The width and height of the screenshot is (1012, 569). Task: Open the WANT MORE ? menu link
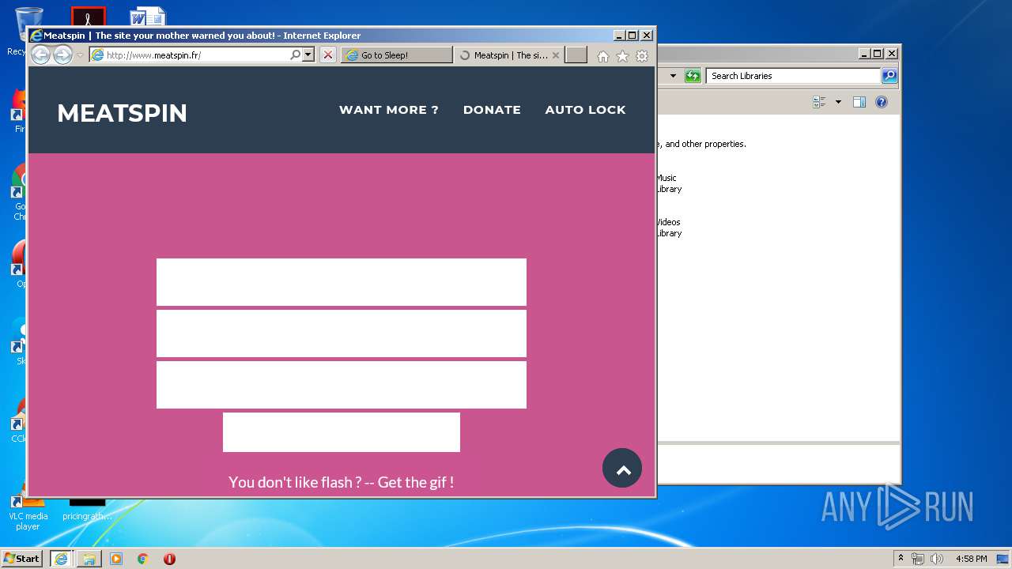389,110
